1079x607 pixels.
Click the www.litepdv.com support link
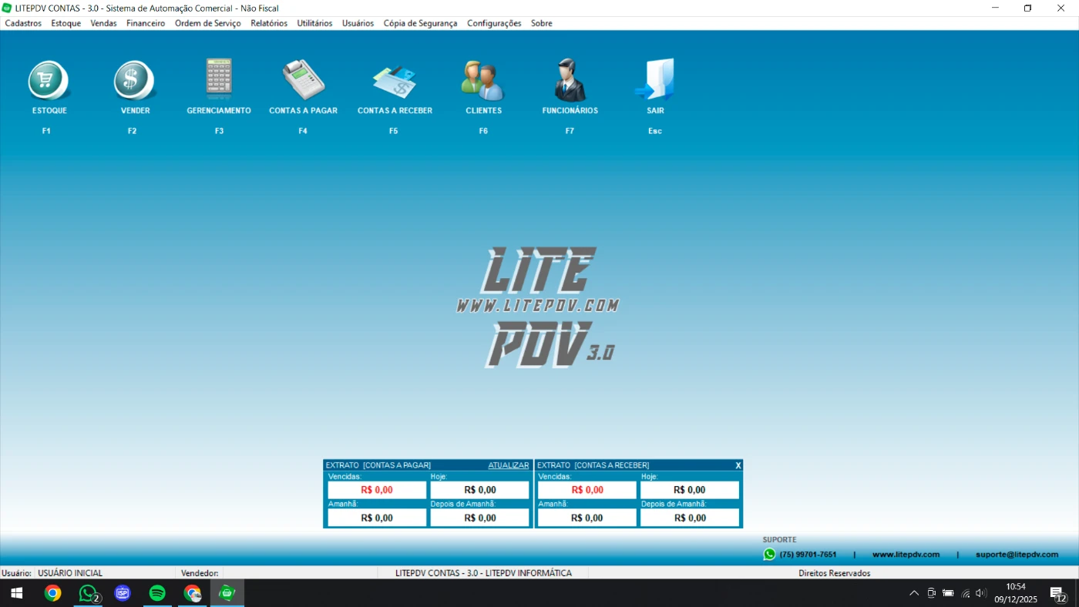coord(906,555)
